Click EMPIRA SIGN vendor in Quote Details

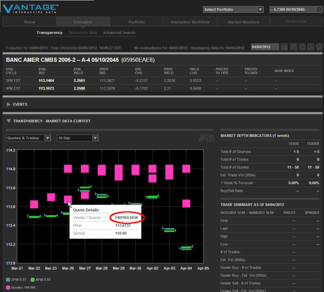coord(126,218)
